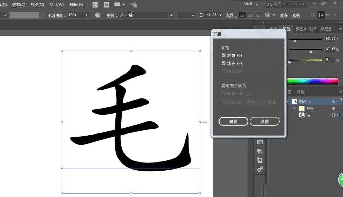Select the left paragraph align icon
Screen dimensions: 343x197
pos(242,15)
